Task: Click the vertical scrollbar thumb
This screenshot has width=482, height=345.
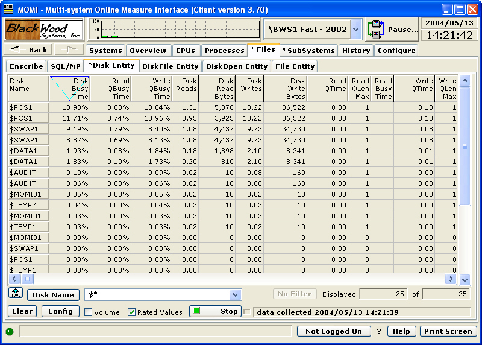Action: point(465,147)
